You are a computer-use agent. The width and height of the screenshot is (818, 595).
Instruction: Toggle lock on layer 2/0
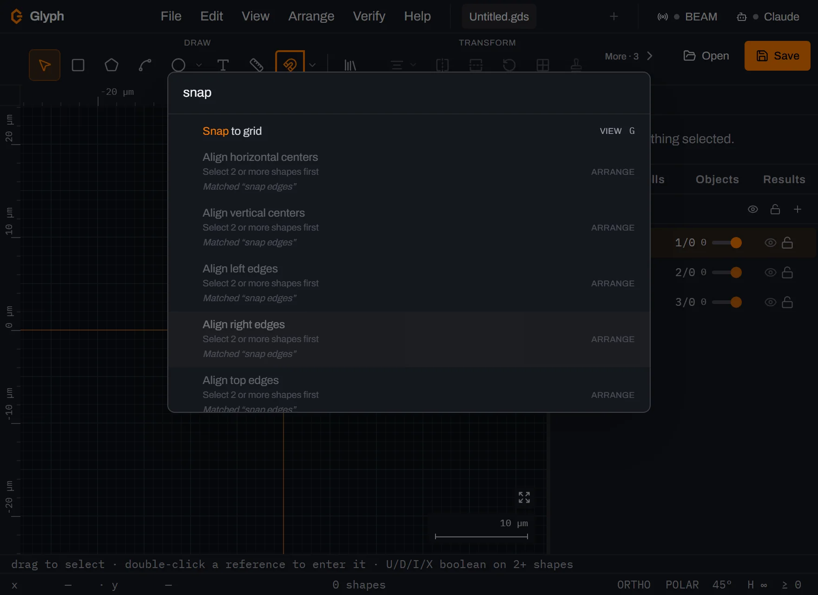787,272
